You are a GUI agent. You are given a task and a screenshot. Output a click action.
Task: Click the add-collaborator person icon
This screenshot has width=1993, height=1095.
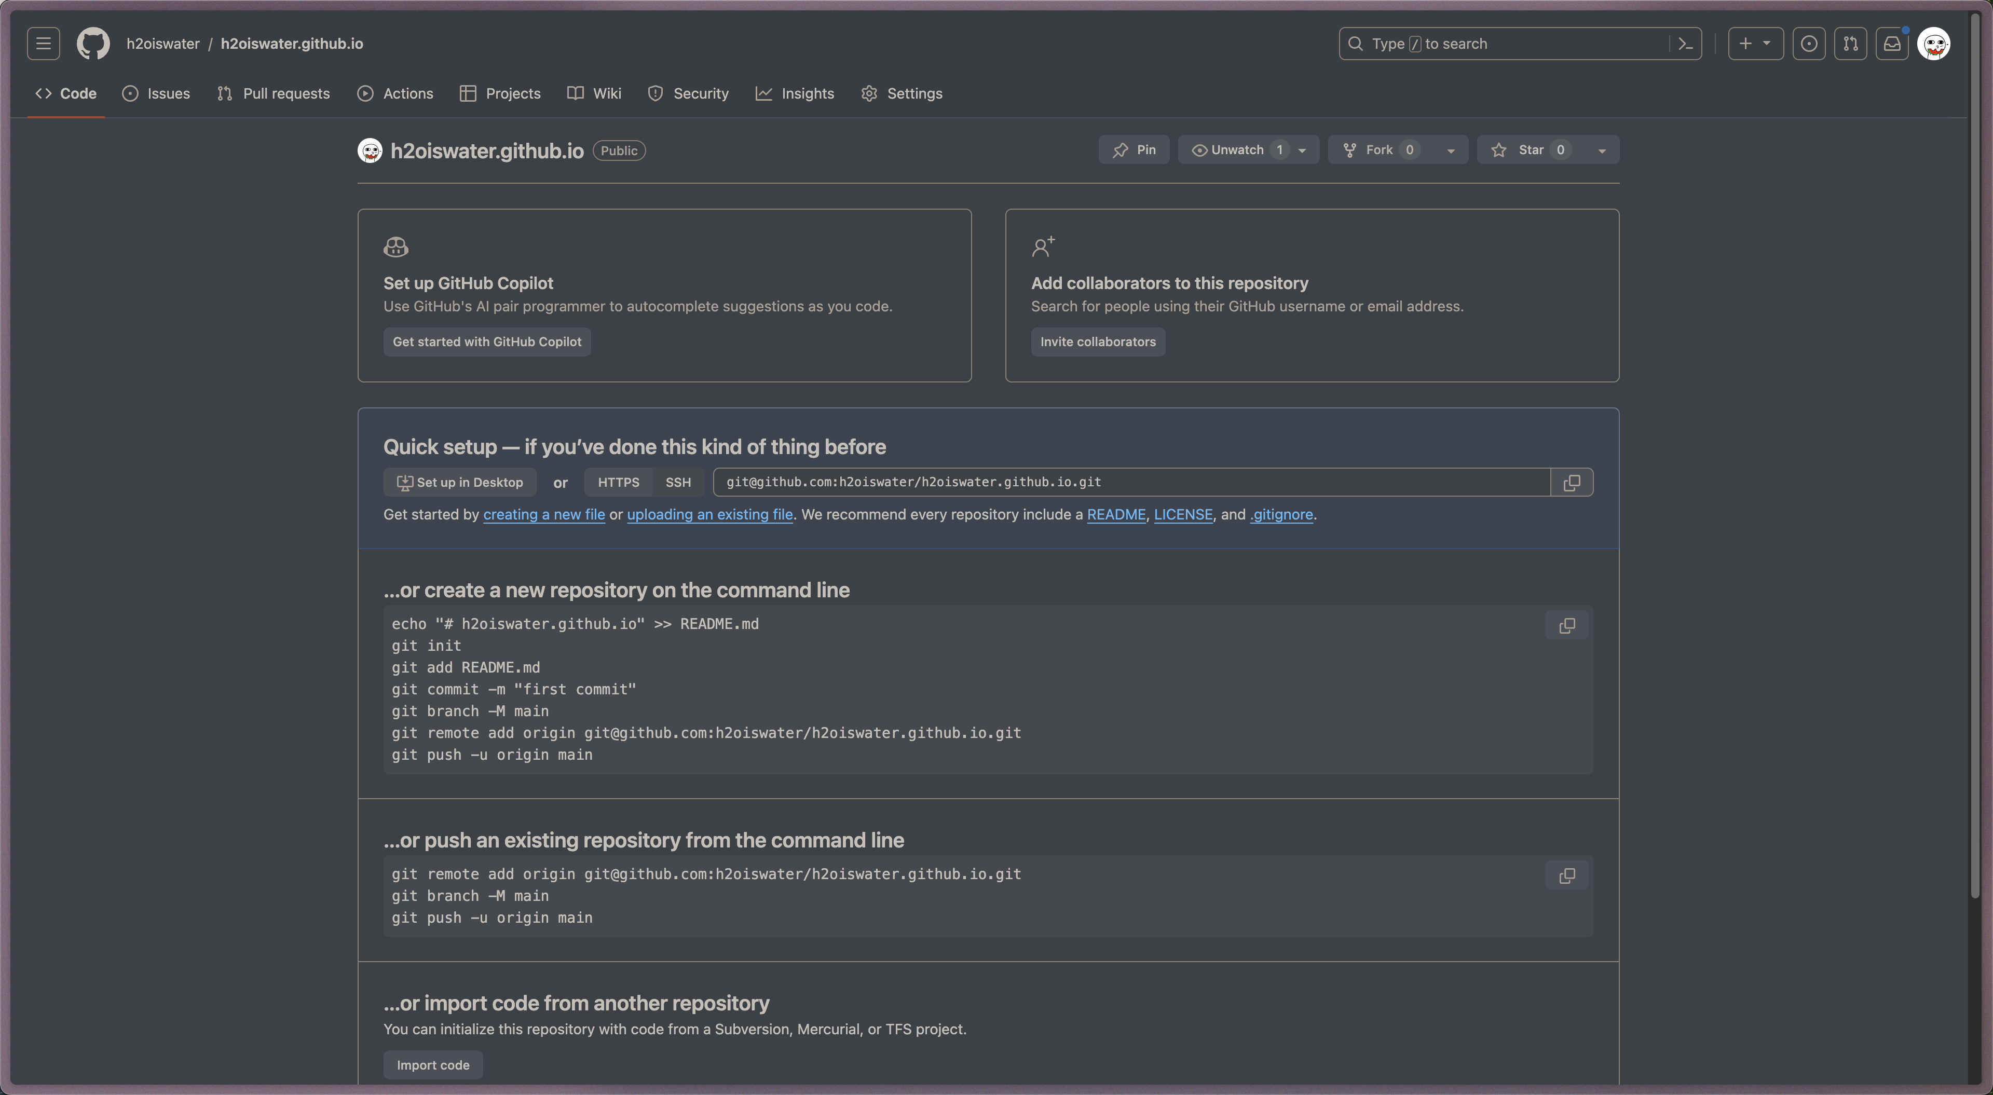(1043, 247)
